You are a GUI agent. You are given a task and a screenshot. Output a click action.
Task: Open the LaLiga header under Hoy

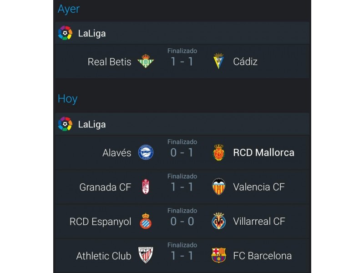[182, 124]
